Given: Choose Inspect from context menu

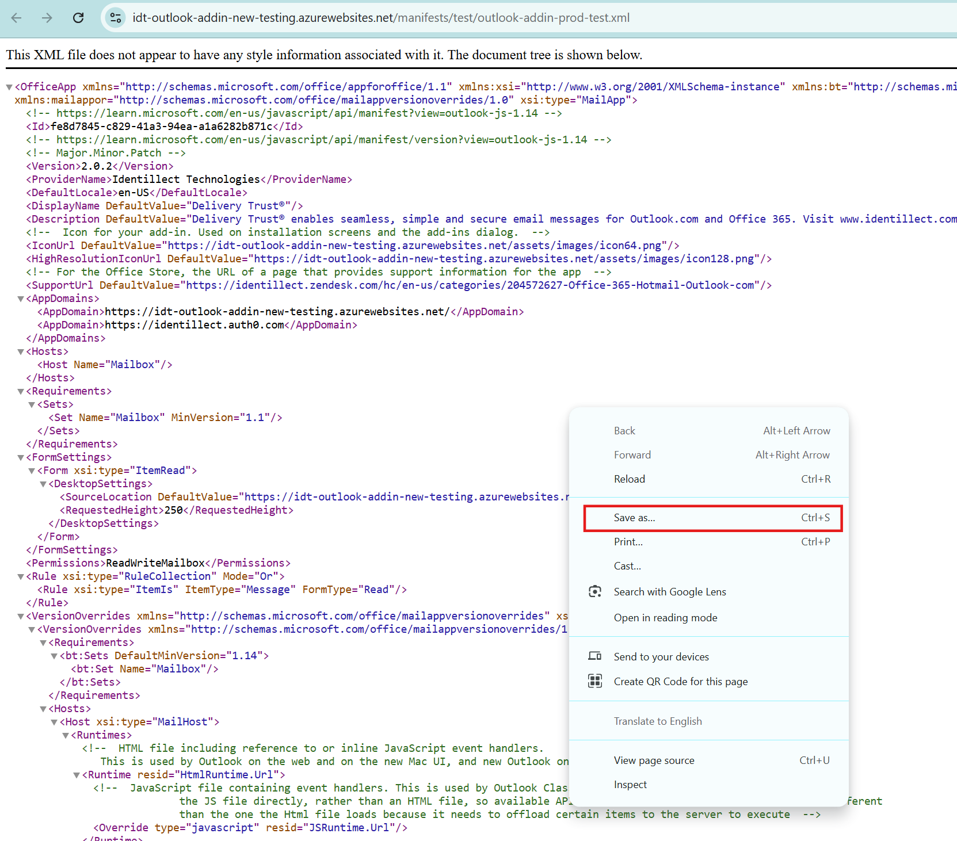Looking at the screenshot, I should (709, 785).
